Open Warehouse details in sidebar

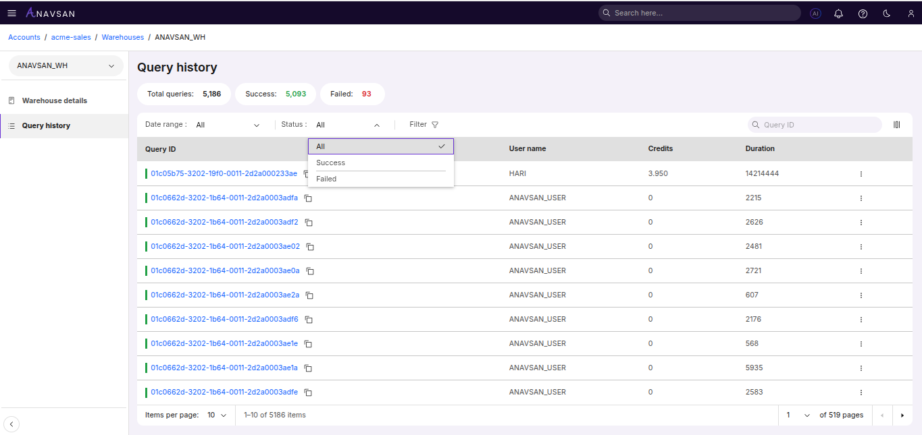point(54,100)
